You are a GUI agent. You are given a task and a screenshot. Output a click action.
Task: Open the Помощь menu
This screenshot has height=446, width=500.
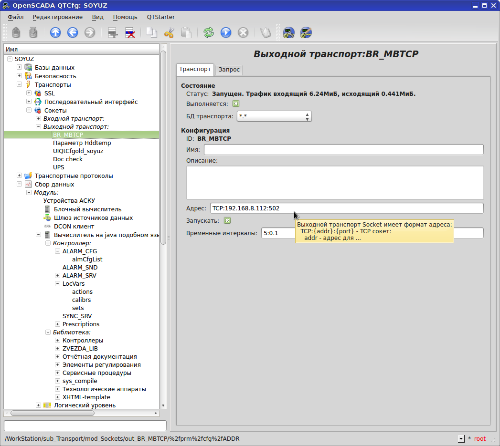[125, 17]
